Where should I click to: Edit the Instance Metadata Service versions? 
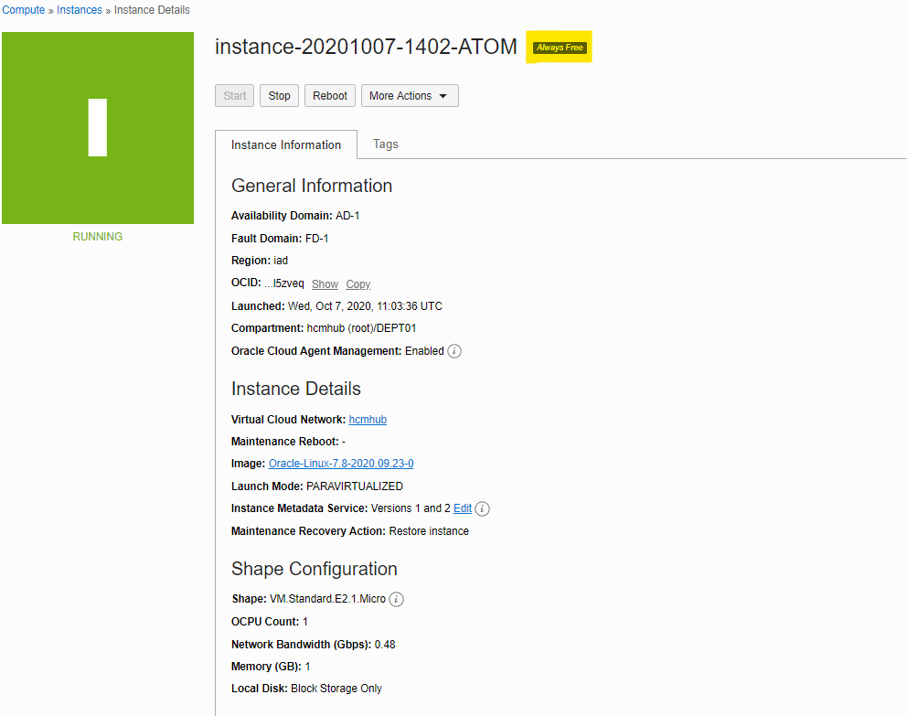click(x=463, y=508)
